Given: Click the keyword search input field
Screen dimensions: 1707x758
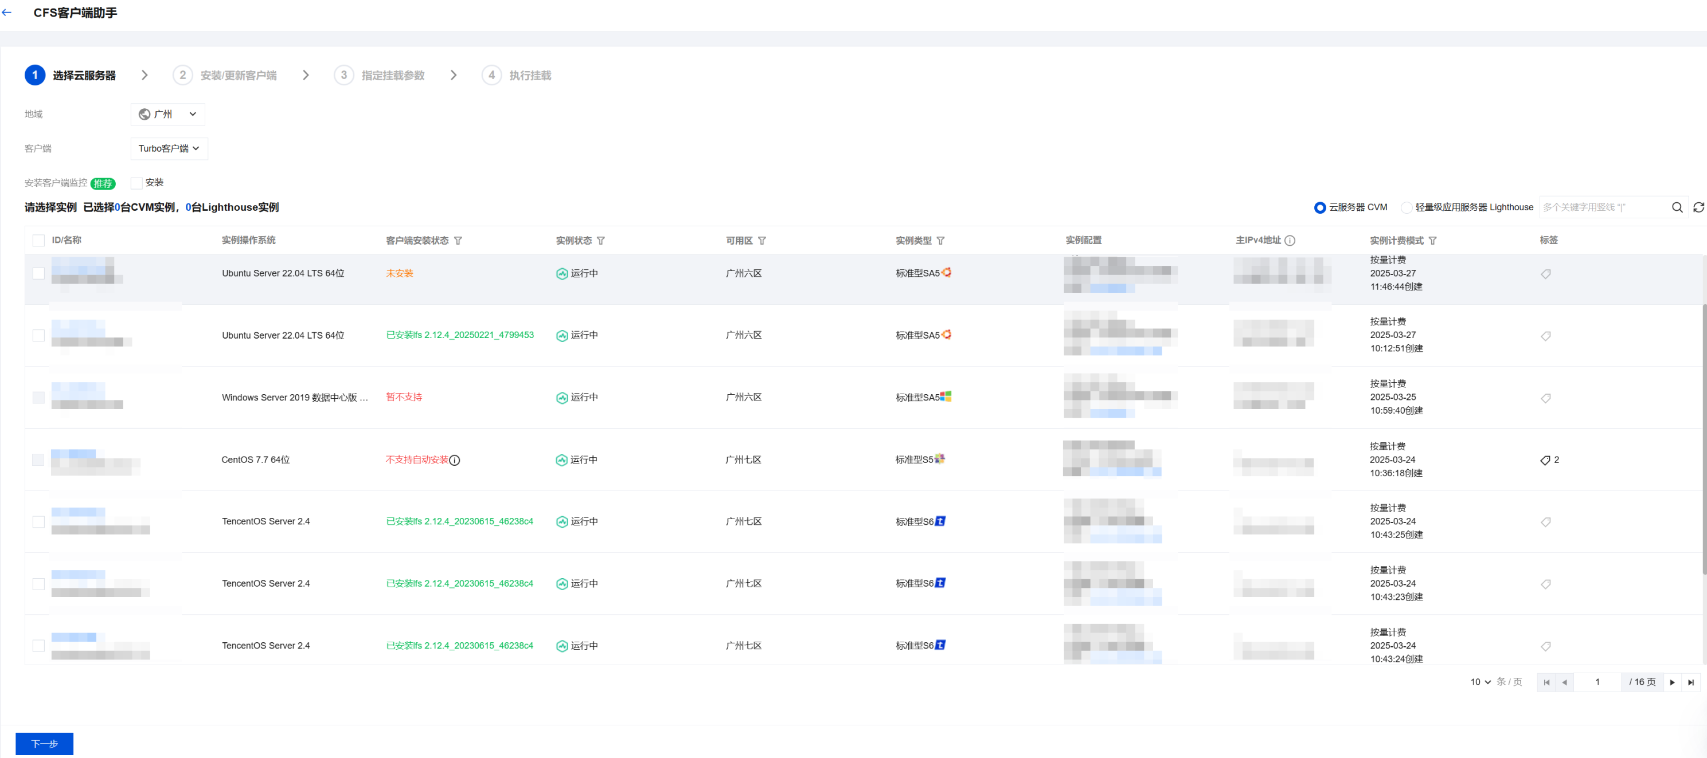Looking at the screenshot, I should pos(1604,207).
